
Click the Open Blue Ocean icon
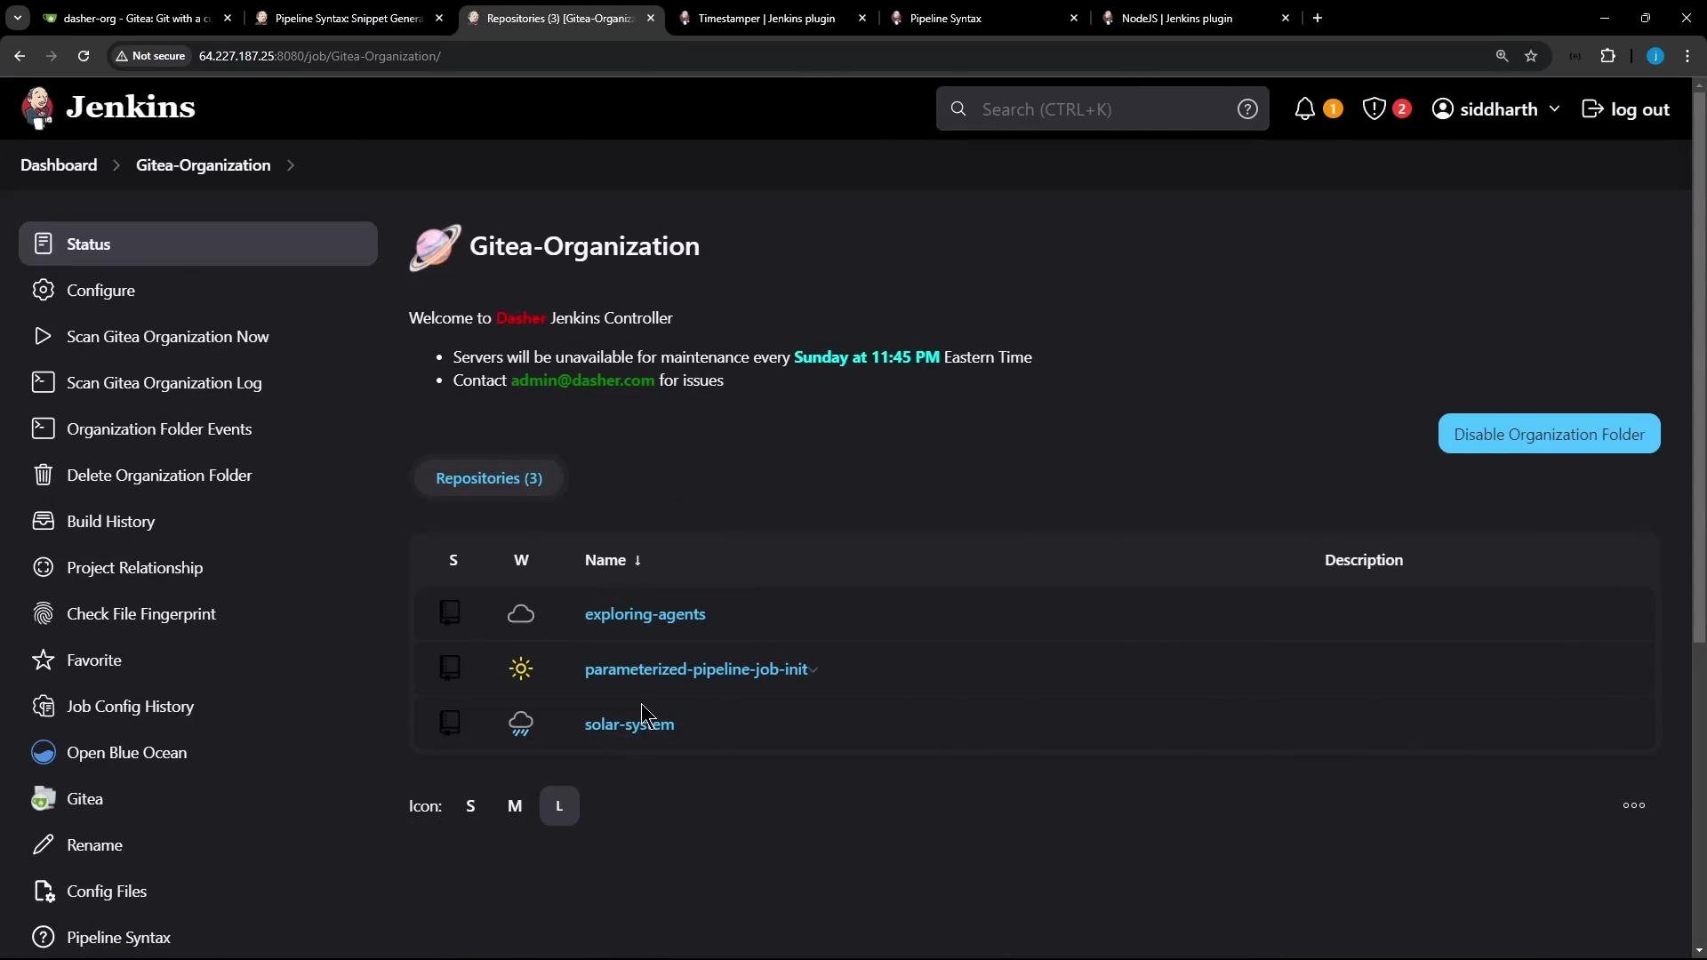[x=43, y=752]
